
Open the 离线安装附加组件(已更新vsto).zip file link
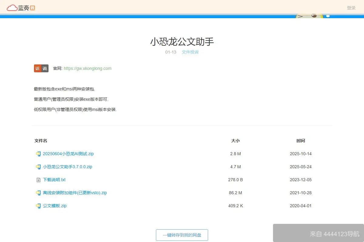pyautogui.click(x=75, y=193)
